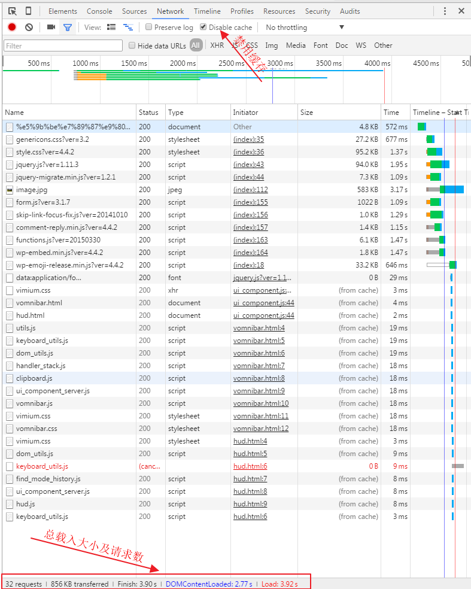This screenshot has width=471, height=589.
Task: Open initiator link (index):112
Action: (x=251, y=190)
